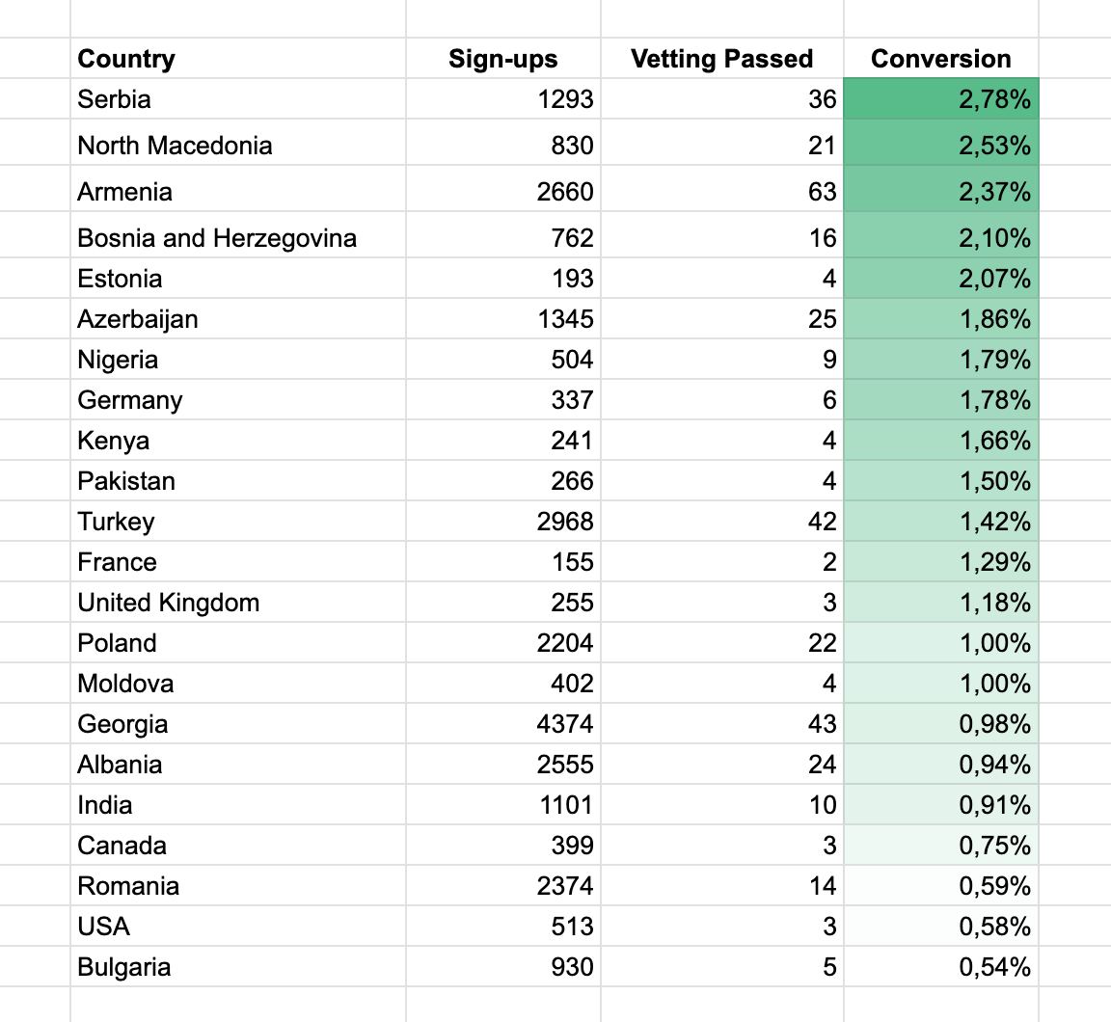
Task: Click the Vetting Passed header cell
Action: click(721, 59)
